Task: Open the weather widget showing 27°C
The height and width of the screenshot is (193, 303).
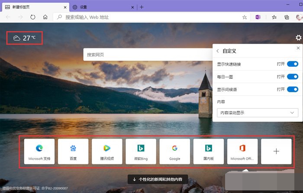Action: [x=25, y=38]
